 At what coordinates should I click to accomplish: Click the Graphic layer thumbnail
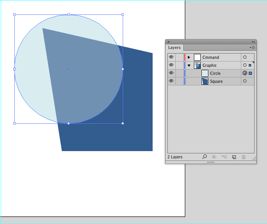click(197, 65)
